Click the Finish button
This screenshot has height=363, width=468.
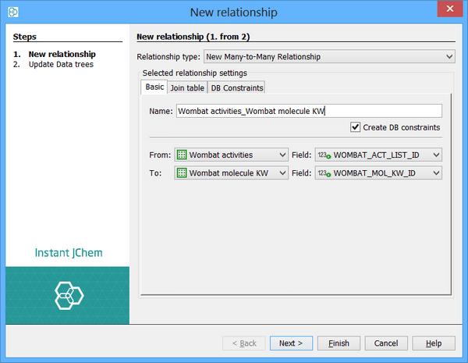[x=339, y=343]
